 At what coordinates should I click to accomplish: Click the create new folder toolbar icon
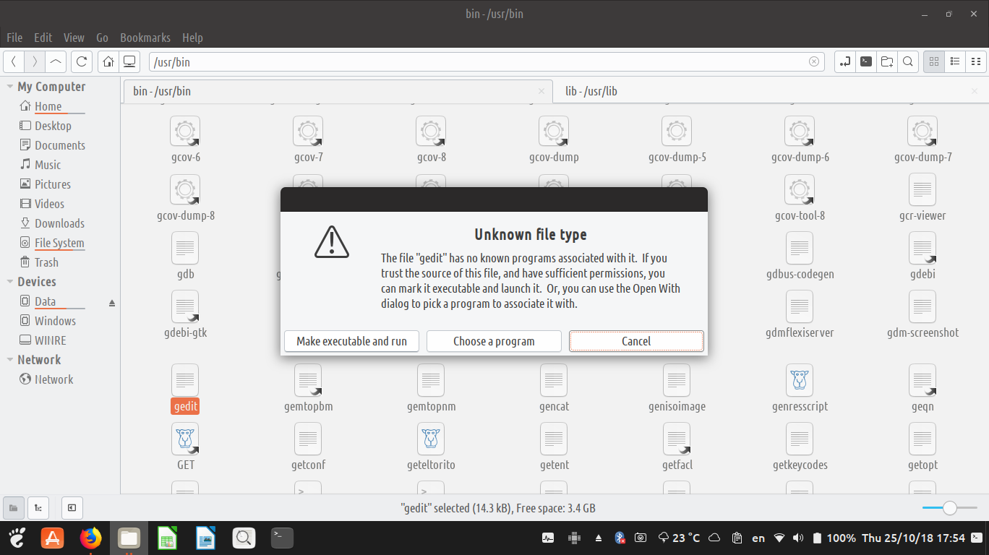[887, 61]
